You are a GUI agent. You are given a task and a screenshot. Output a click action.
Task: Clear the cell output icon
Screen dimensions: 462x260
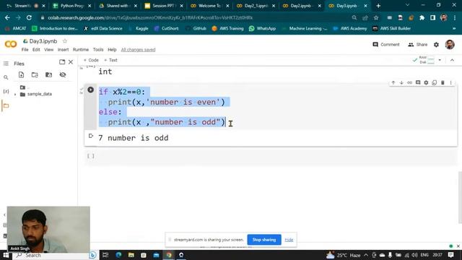pyautogui.click(x=91, y=136)
